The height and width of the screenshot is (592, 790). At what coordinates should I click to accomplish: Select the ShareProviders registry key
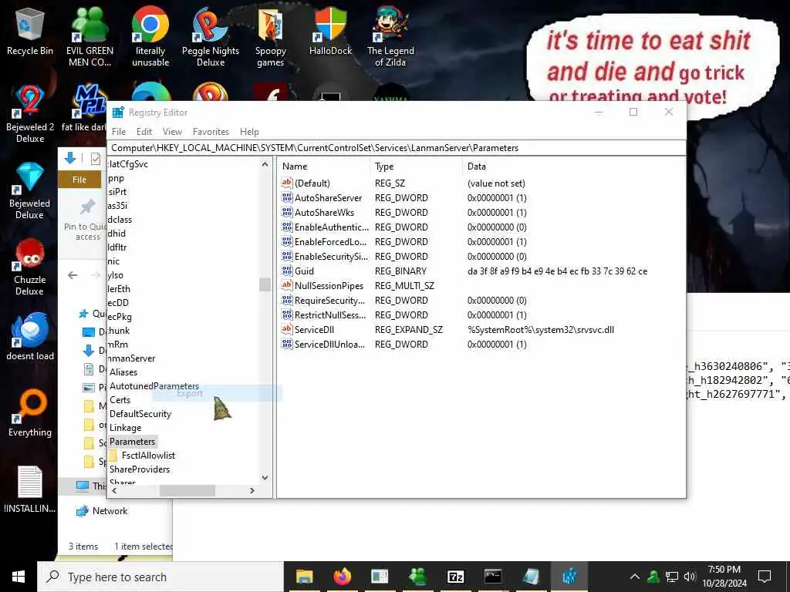coord(140,469)
